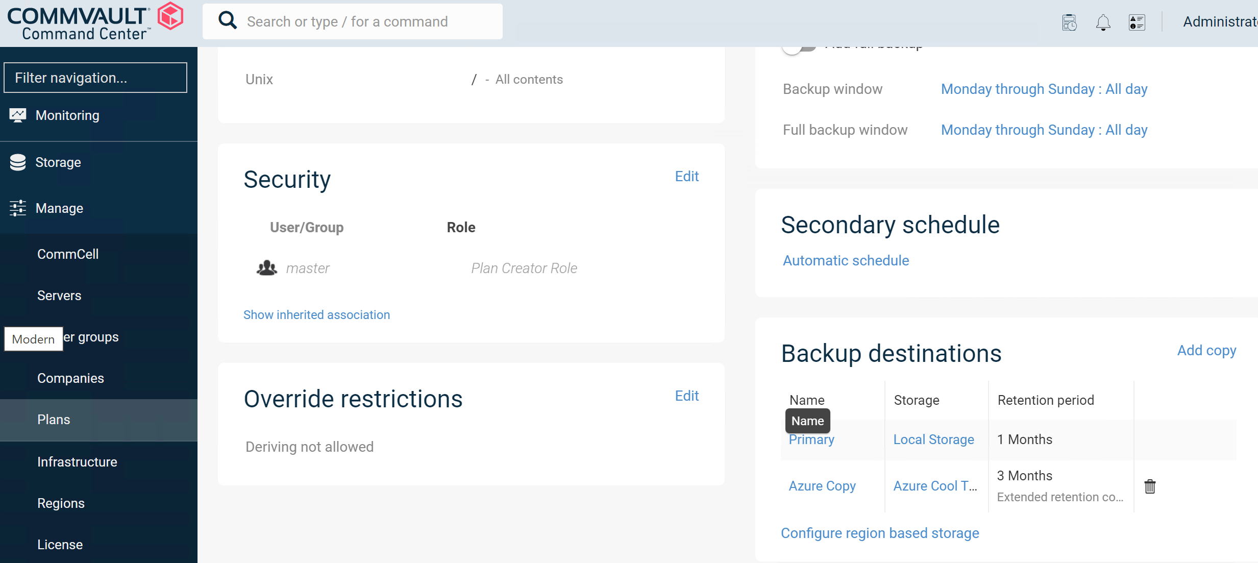Show inherited association link
The height and width of the screenshot is (563, 1258).
[316, 314]
